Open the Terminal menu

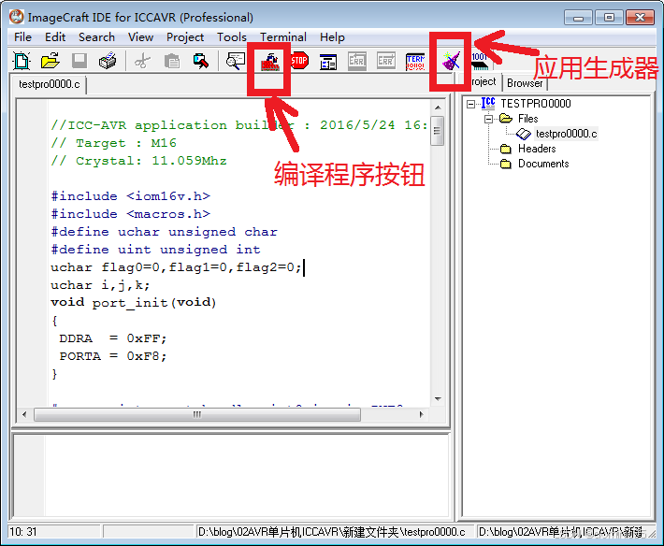pyautogui.click(x=283, y=37)
